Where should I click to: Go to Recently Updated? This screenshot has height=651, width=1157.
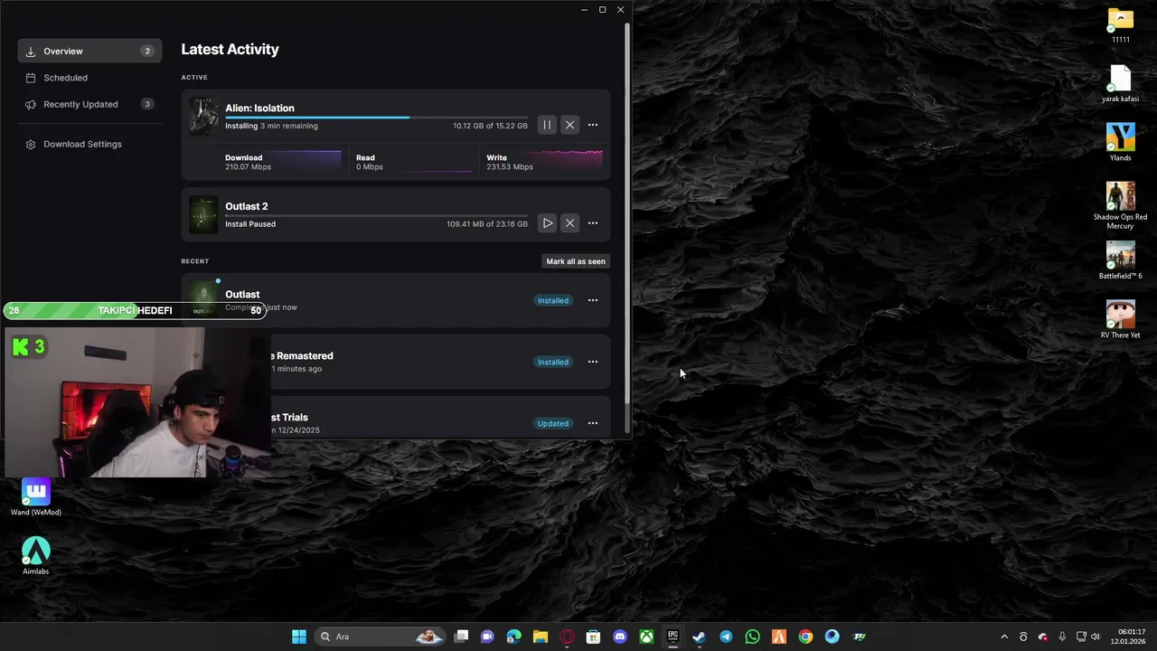(x=89, y=104)
